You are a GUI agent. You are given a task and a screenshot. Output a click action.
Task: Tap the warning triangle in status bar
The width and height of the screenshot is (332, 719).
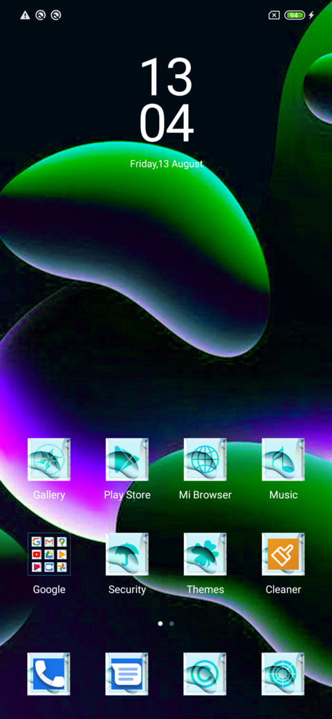[25, 16]
